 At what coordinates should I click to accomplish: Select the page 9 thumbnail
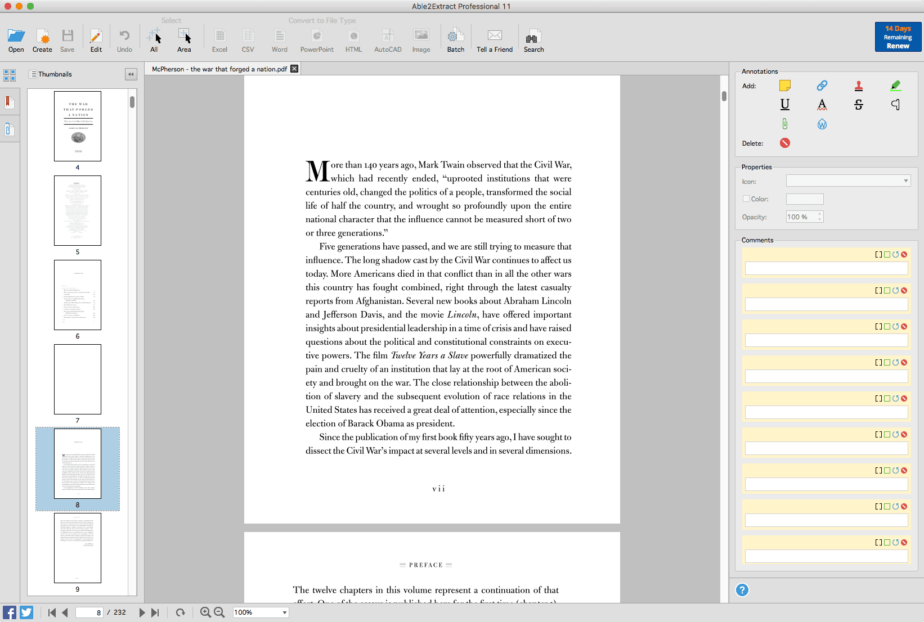78,548
